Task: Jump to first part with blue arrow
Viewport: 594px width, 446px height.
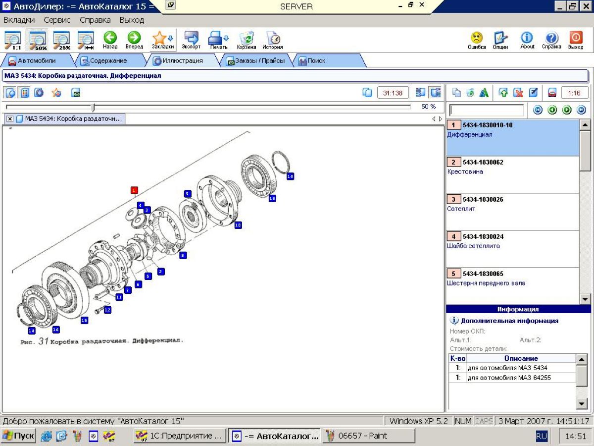Action: (537, 110)
